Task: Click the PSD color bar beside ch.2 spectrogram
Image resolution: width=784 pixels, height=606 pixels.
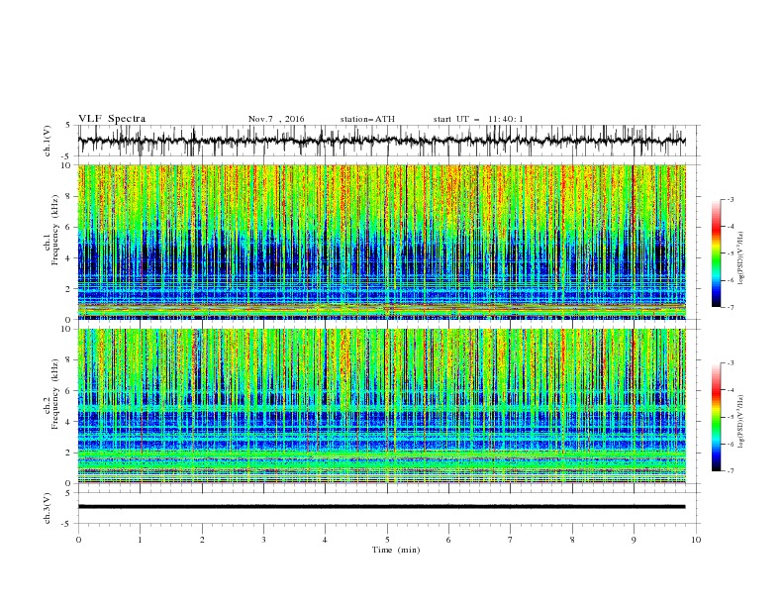Action: tap(717, 417)
